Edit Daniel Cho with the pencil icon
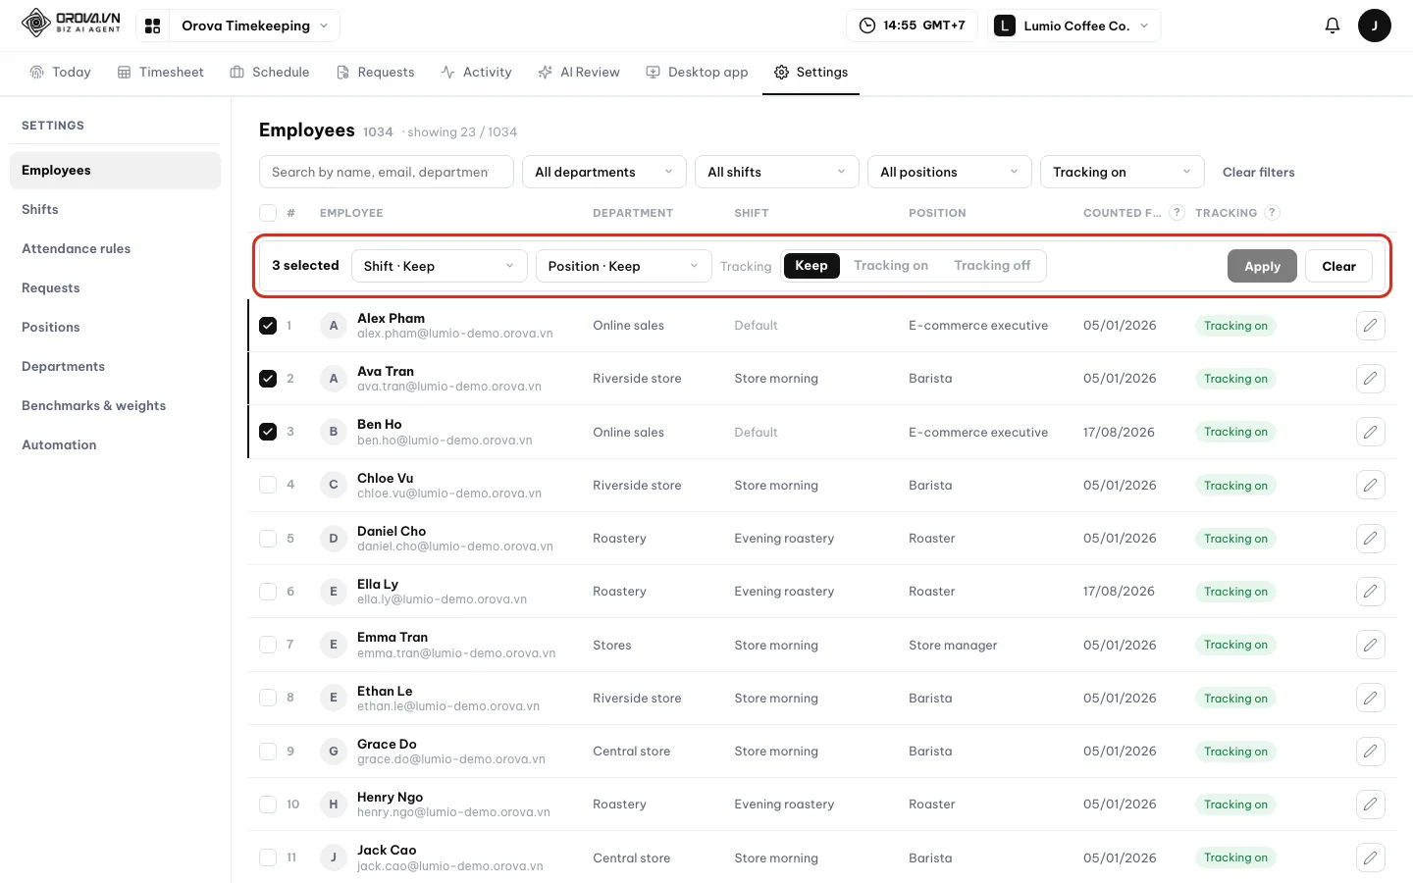 point(1370,539)
